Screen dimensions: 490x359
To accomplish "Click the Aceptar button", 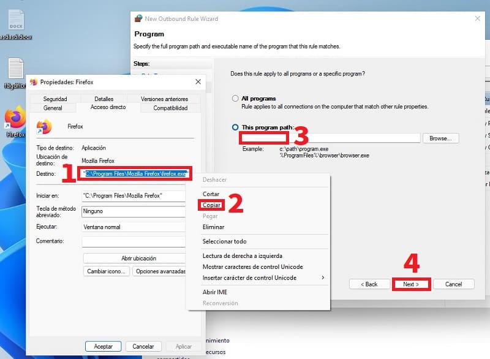I will (103, 346).
